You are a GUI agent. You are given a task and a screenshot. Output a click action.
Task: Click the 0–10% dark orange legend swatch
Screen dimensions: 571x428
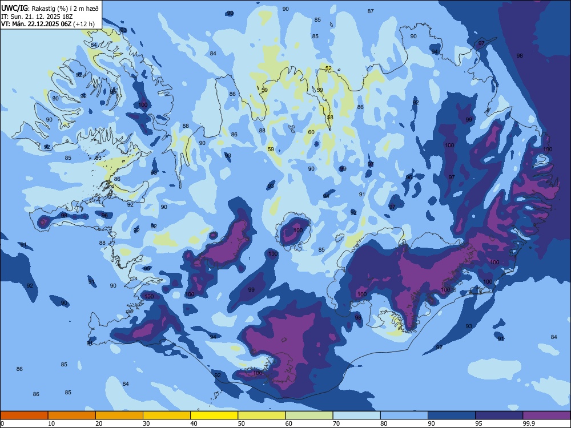pyautogui.click(x=24, y=415)
